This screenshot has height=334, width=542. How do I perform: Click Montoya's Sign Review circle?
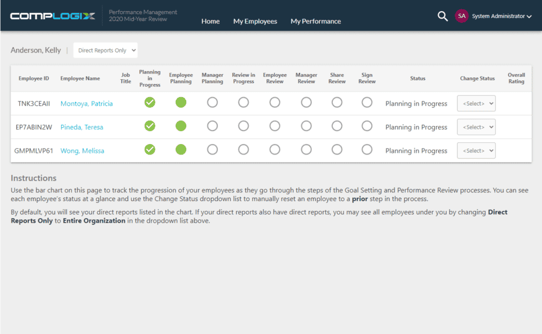[367, 103]
